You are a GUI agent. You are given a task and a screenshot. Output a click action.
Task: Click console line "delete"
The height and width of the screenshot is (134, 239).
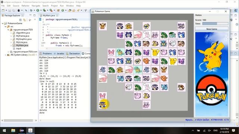tap(43, 110)
